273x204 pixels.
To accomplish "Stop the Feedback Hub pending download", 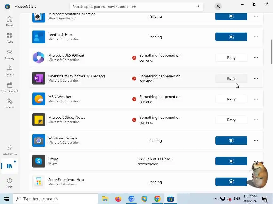I will 231,37.
